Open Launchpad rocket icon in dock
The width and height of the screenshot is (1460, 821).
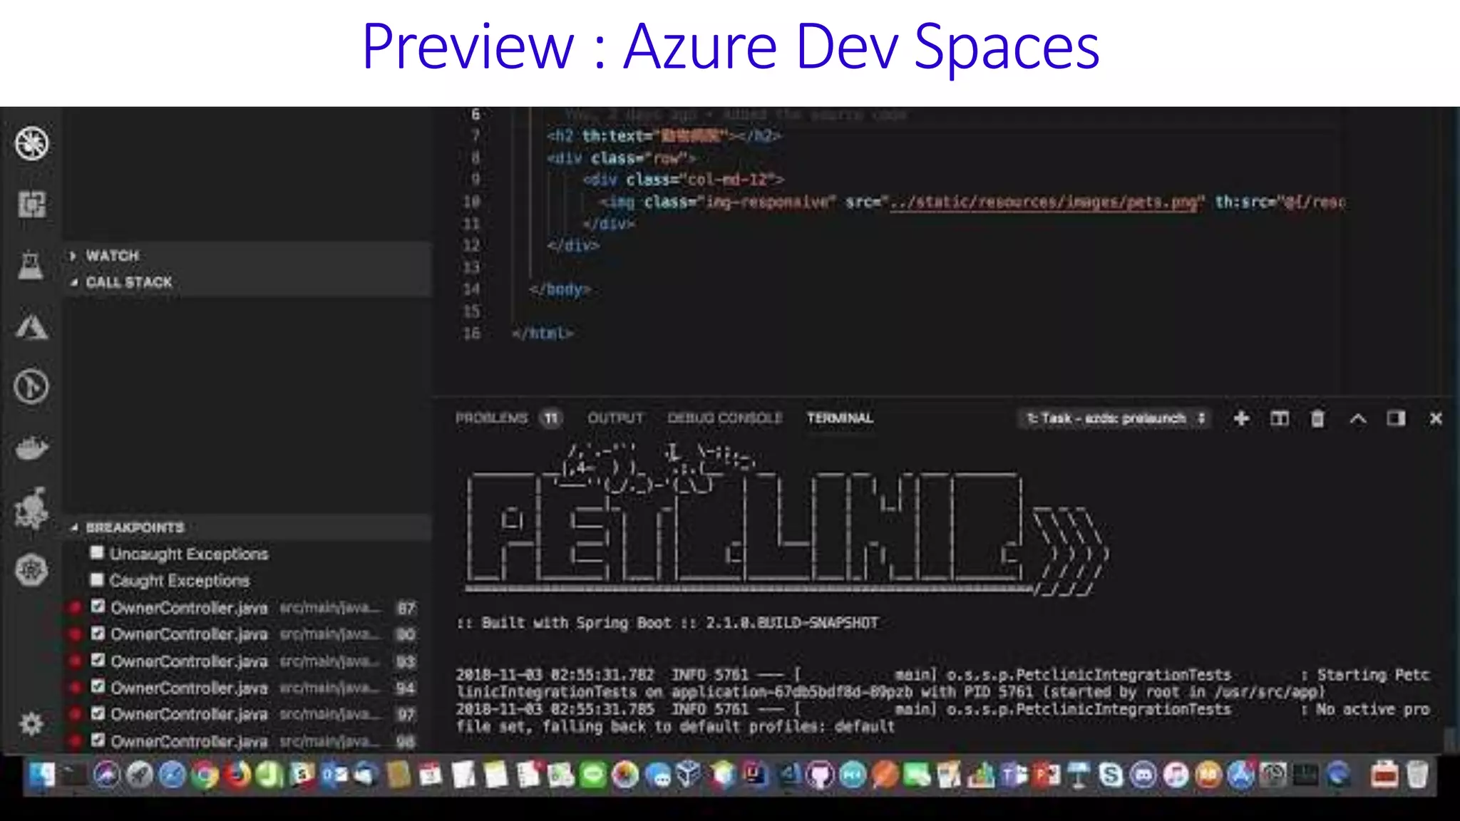point(139,775)
